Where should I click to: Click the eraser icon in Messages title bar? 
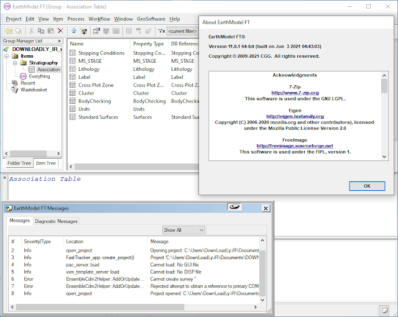pyautogui.click(x=234, y=207)
